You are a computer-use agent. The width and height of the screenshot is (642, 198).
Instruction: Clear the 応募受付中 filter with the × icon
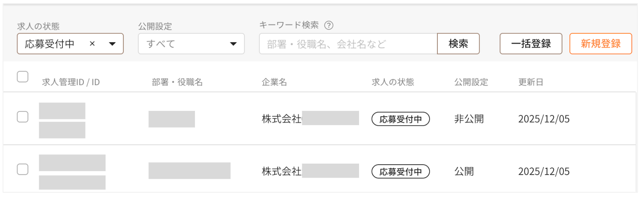point(92,44)
